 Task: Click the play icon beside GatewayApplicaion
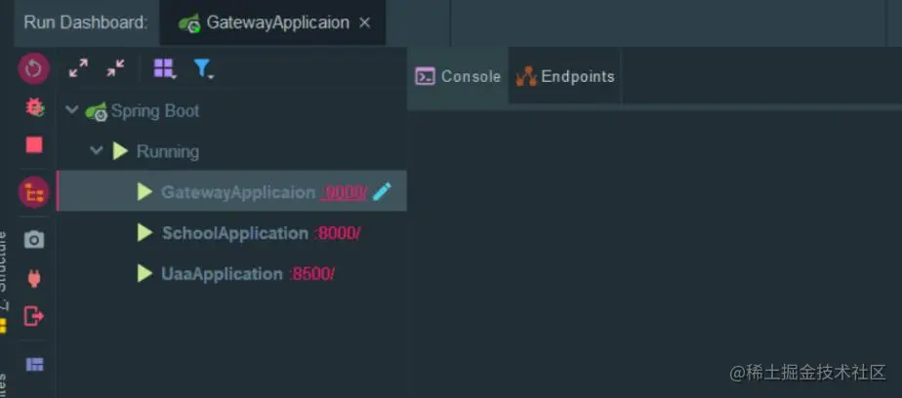tap(144, 191)
